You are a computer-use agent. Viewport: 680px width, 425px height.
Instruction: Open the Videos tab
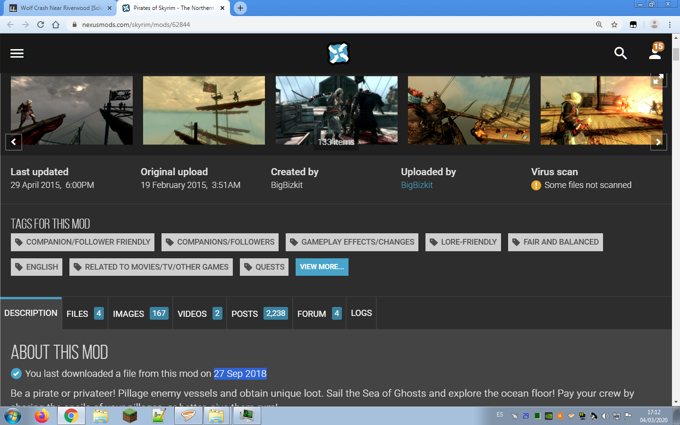pos(200,314)
